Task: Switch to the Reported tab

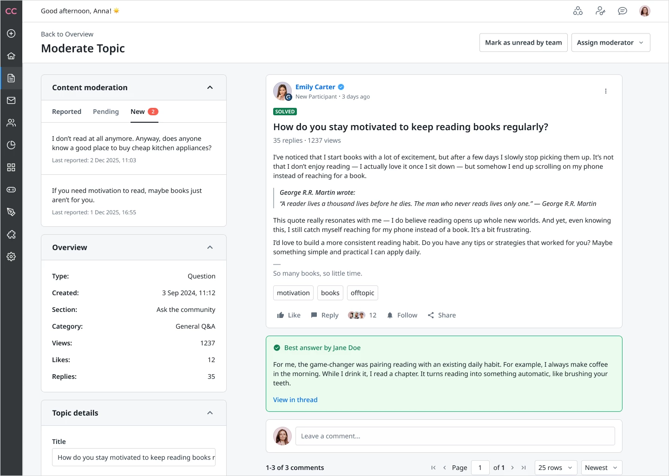Action: point(66,112)
